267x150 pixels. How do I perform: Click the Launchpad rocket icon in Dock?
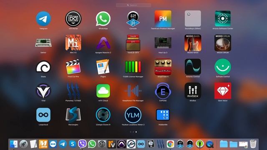[23, 144]
